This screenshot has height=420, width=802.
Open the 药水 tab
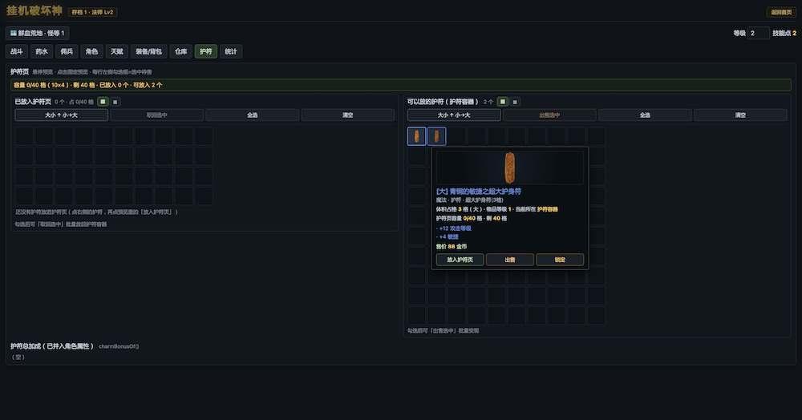[42, 51]
